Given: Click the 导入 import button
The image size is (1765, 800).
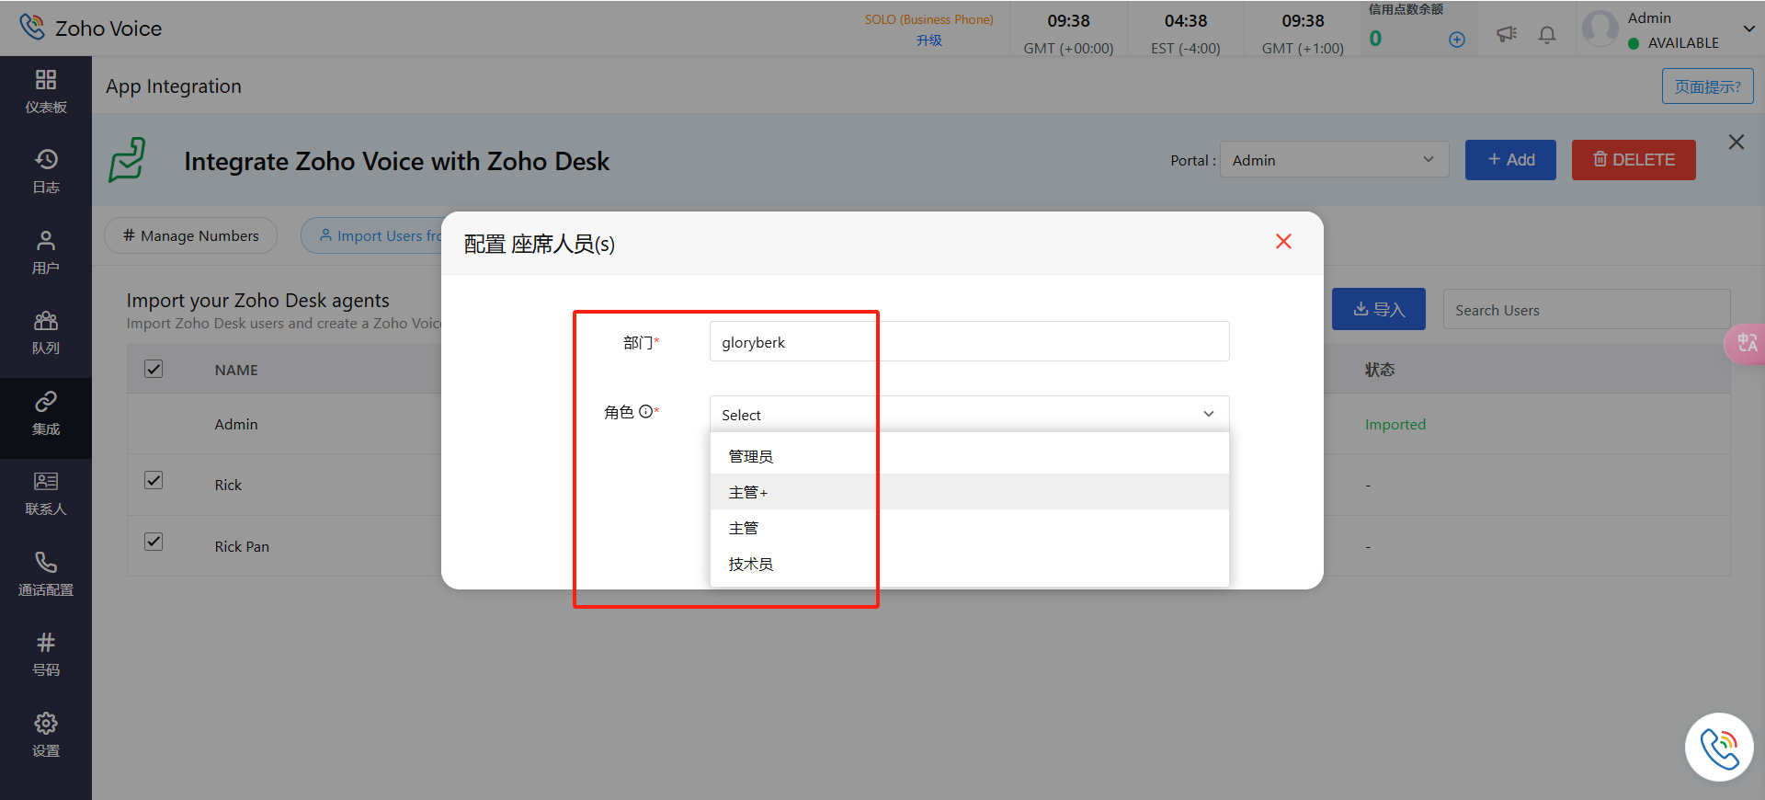Looking at the screenshot, I should coord(1378,309).
